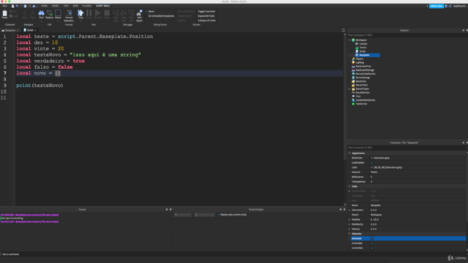The width and height of the screenshot is (468, 263).
Task: Click BrickColor Dark stone grey swatch
Action: coord(372,158)
